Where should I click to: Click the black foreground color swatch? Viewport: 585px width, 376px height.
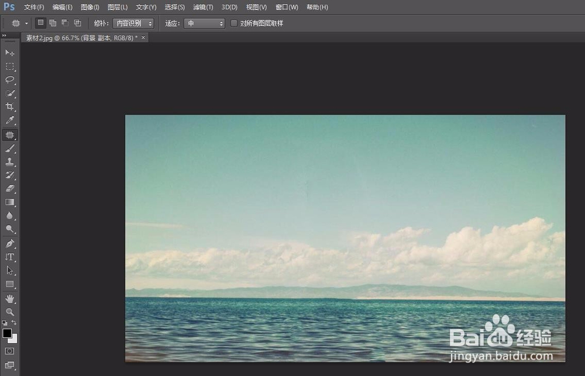pos(6,333)
